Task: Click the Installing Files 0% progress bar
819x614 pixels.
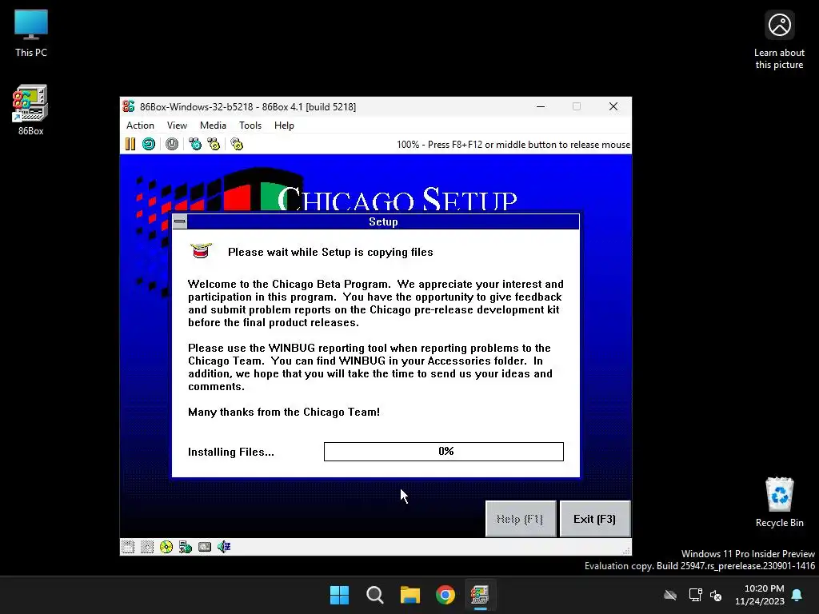Action: pyautogui.click(x=444, y=452)
